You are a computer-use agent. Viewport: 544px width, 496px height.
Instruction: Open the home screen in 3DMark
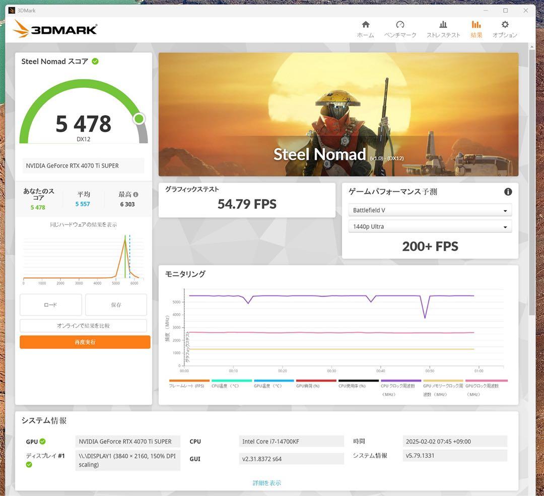coord(365,28)
